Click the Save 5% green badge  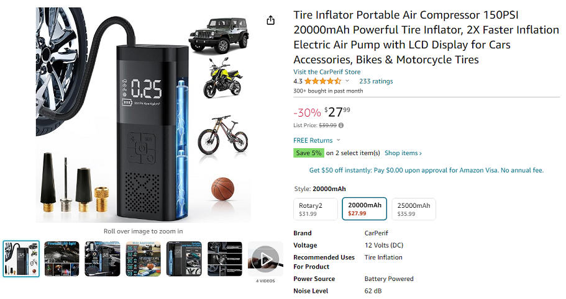pyautogui.click(x=308, y=153)
